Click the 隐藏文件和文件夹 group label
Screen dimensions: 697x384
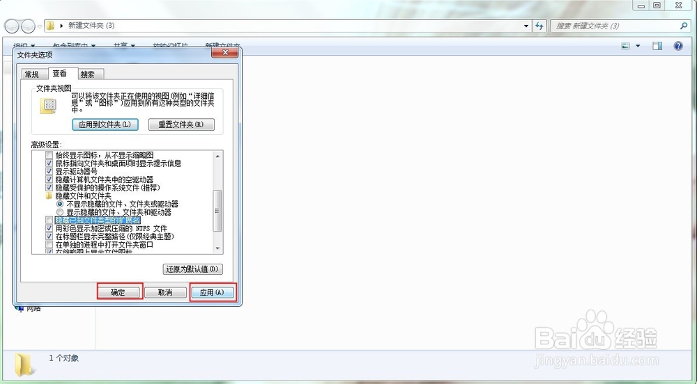83,195
